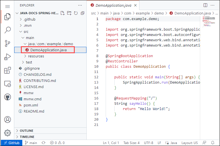Click the @RestController annotation in code
220x146 pixels.
coord(122,61)
